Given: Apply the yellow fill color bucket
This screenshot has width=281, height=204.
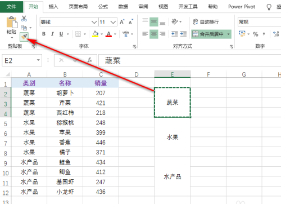Looking at the screenshot, I should [96, 34].
